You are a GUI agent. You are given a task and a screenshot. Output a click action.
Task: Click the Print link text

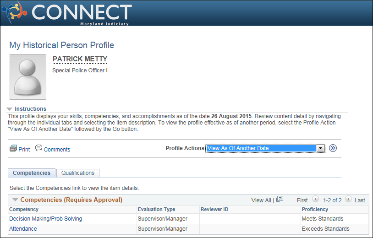point(24,149)
